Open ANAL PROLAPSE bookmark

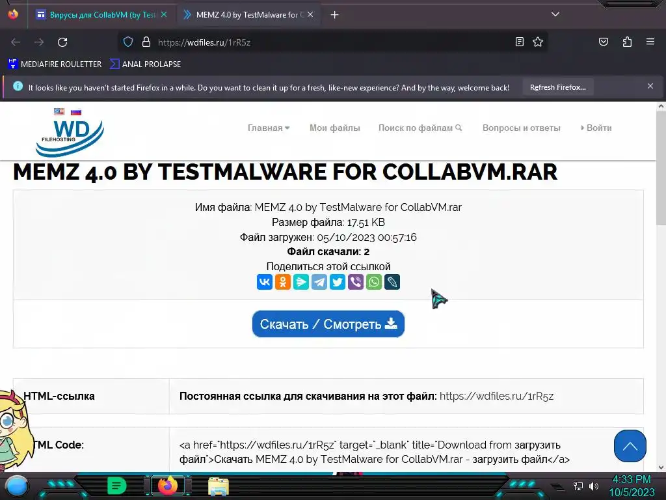[145, 64]
